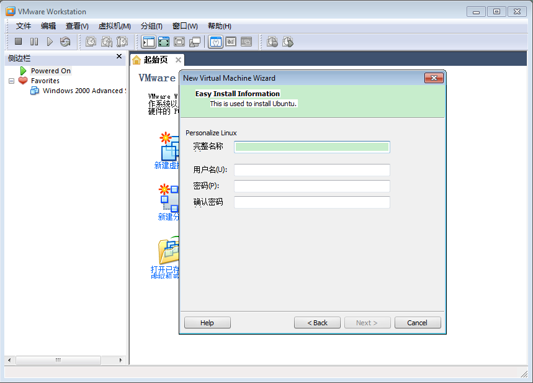Click the Help button in the wizard
This screenshot has height=383, width=533.
[x=207, y=322]
